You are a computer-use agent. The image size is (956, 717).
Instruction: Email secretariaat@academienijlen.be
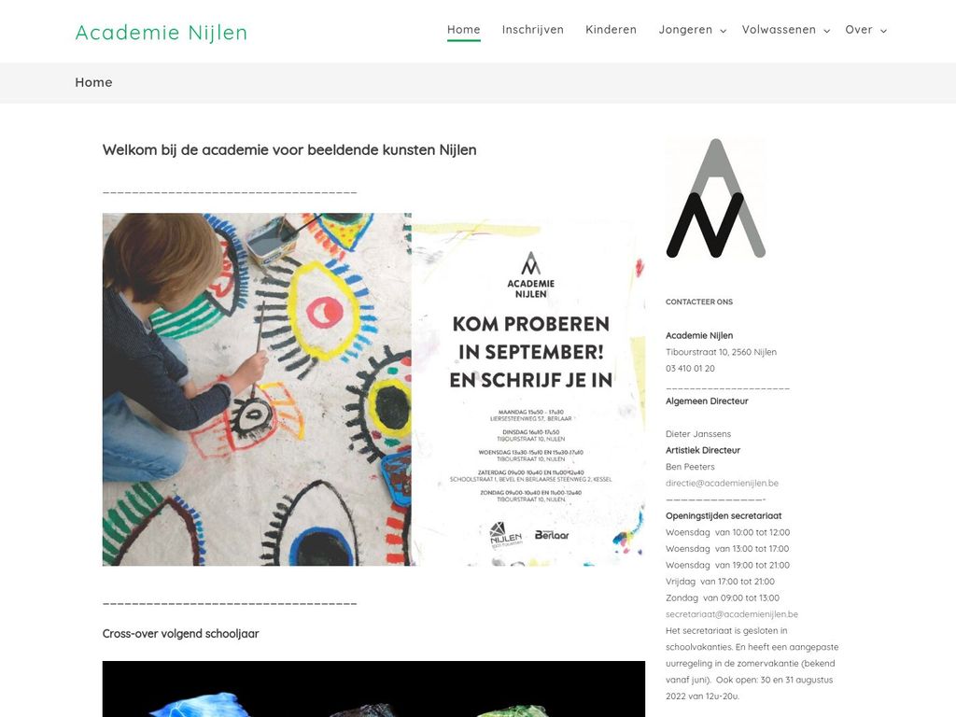[732, 614]
